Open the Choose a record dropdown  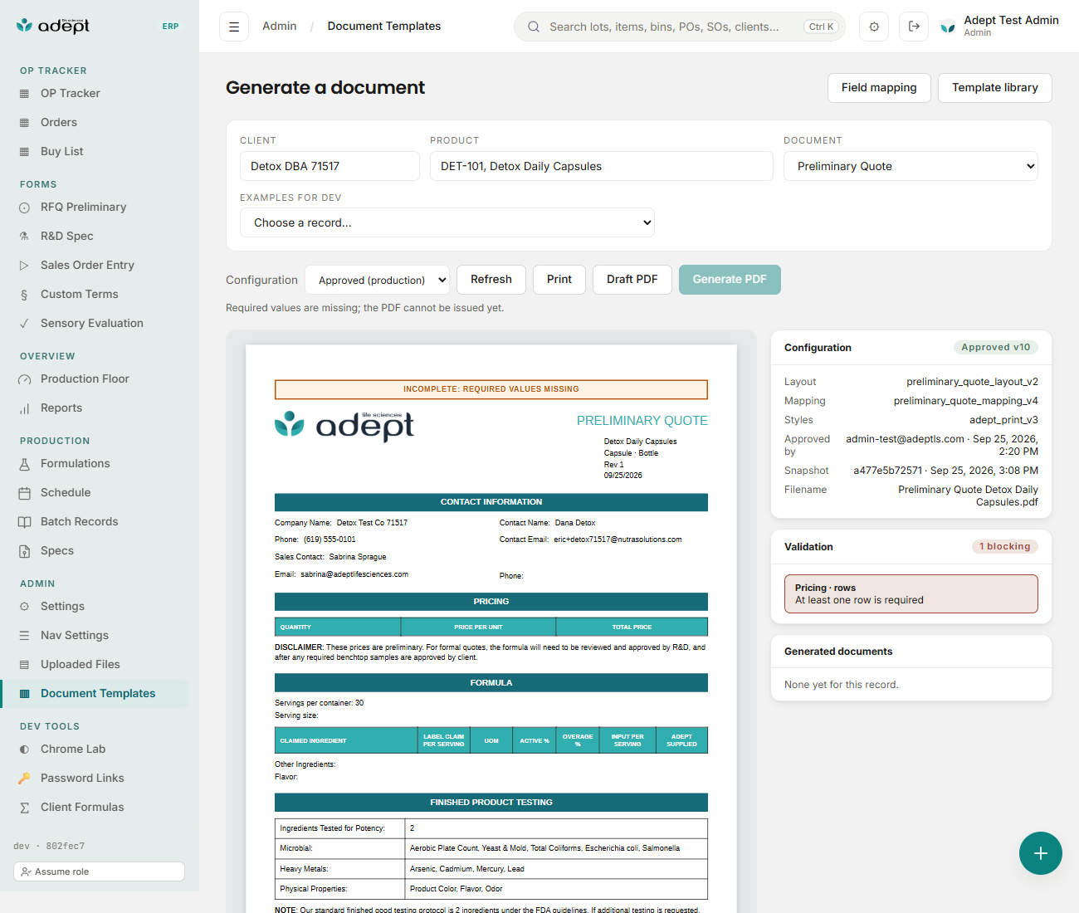point(447,222)
